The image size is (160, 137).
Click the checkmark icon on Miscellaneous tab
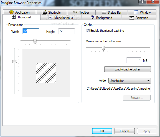click(x=50, y=18)
